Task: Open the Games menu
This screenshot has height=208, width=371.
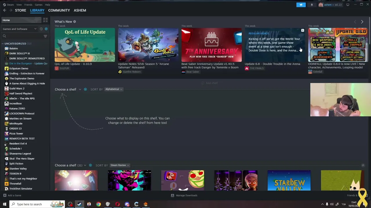Action: (x=39, y=5)
